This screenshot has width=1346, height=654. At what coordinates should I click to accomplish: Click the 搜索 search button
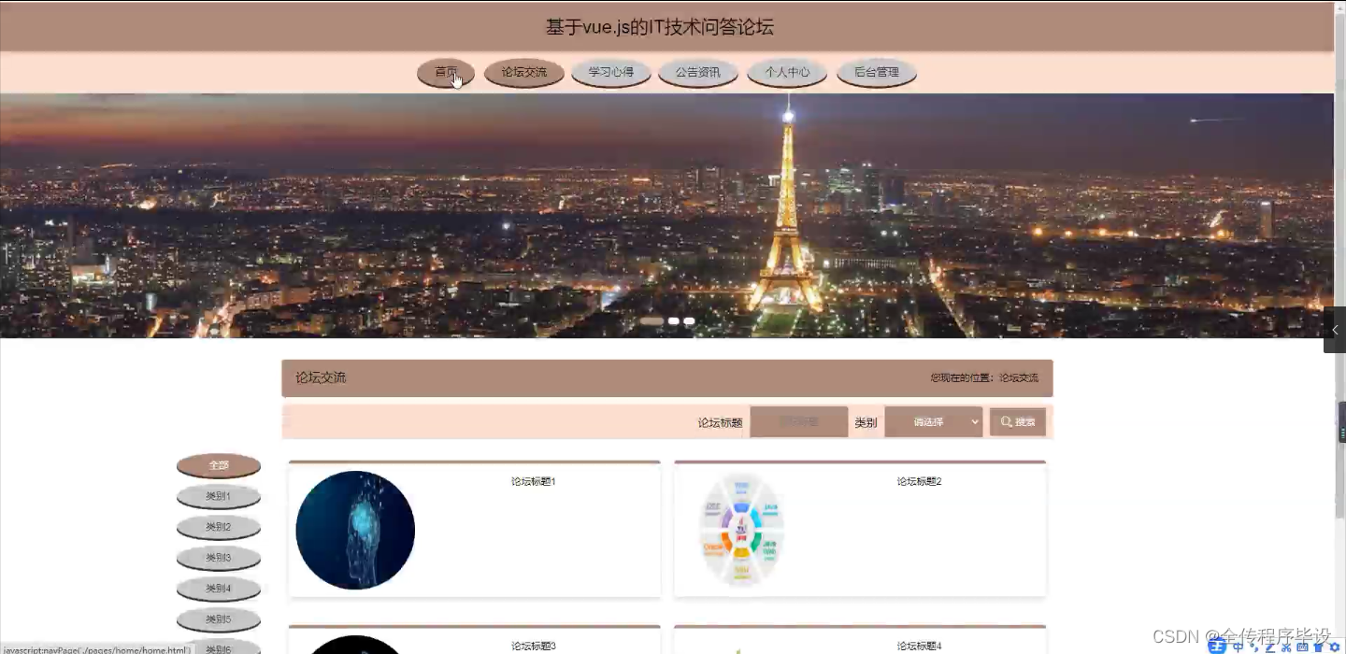(x=1018, y=422)
